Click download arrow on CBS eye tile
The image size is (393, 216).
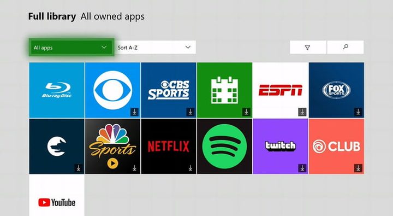(135, 112)
